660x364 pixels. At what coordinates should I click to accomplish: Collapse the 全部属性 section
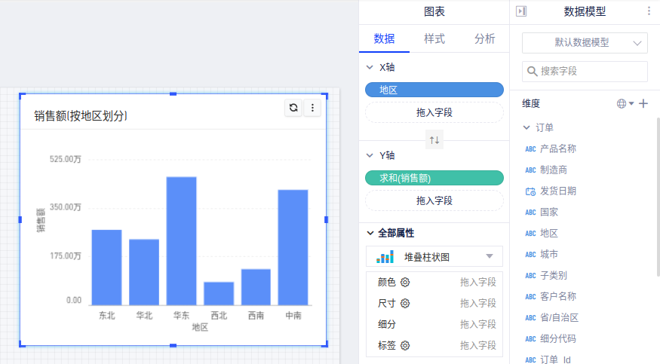tap(370, 234)
